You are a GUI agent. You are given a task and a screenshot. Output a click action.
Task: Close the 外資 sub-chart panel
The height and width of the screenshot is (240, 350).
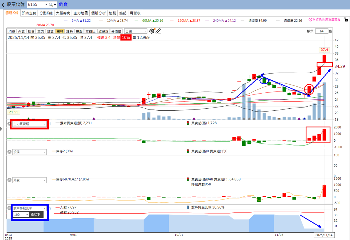[9, 180]
